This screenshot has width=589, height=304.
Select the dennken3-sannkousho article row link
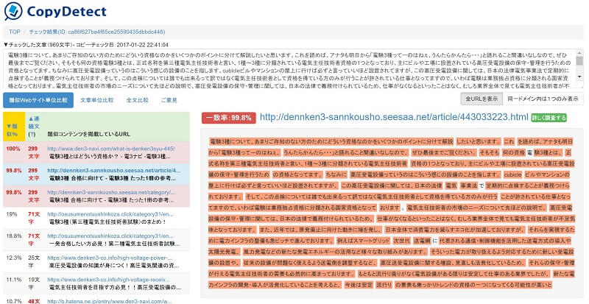click(x=114, y=171)
